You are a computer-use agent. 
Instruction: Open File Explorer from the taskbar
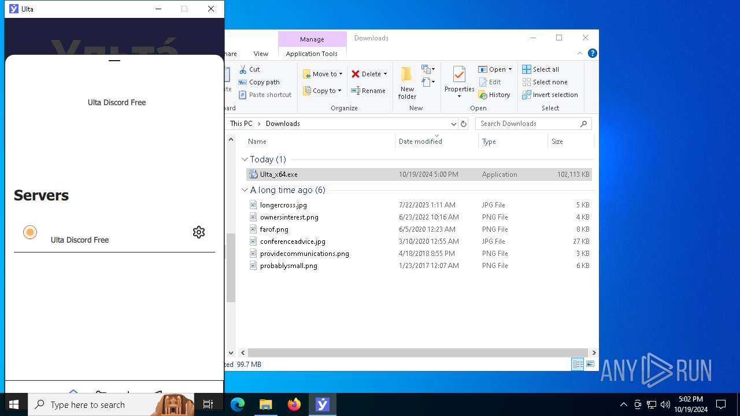click(266, 404)
